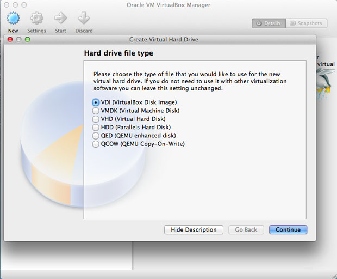Click the Oracle VM VirtualBox Manager title
Screen dimensions: 337x279
click(168, 5)
